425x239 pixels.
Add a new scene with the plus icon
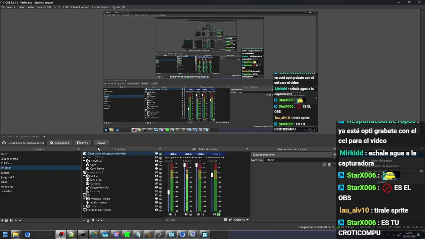2,220
